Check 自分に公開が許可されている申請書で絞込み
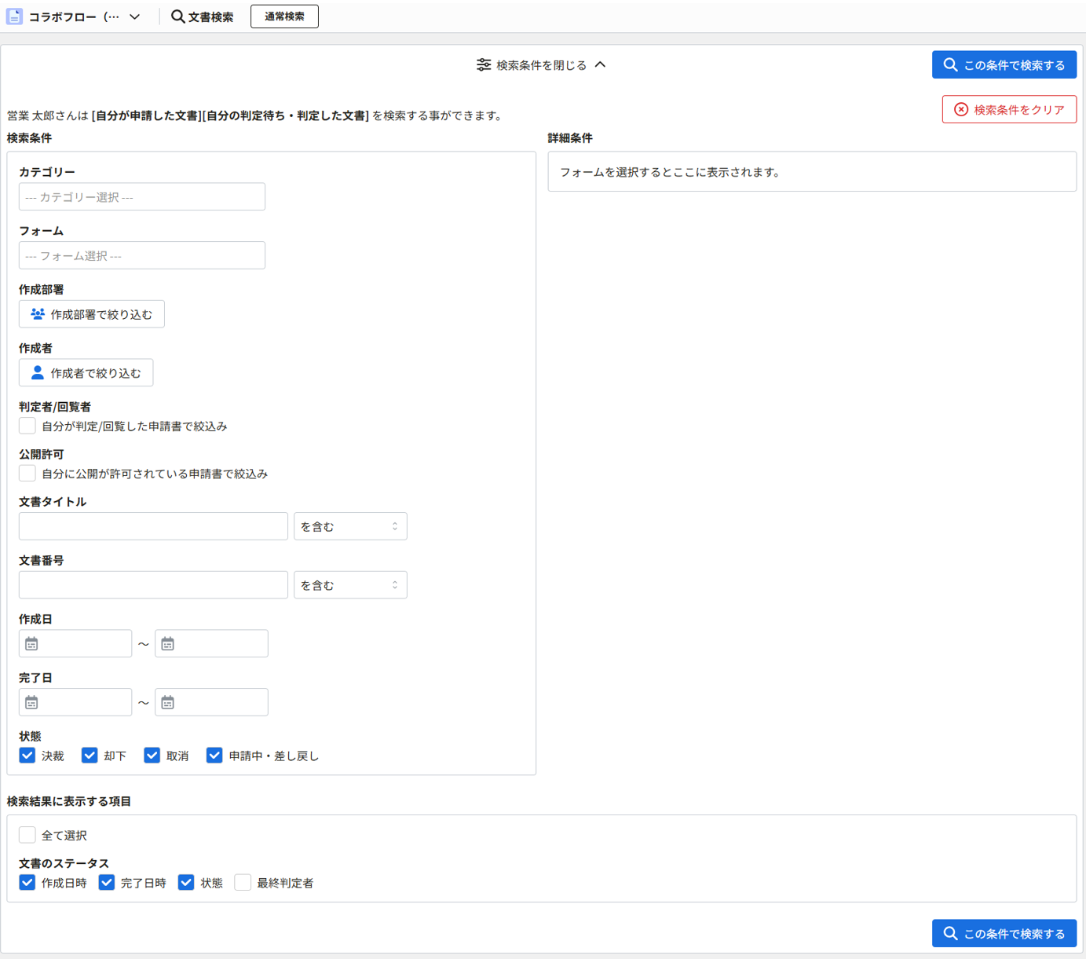 pos(27,474)
